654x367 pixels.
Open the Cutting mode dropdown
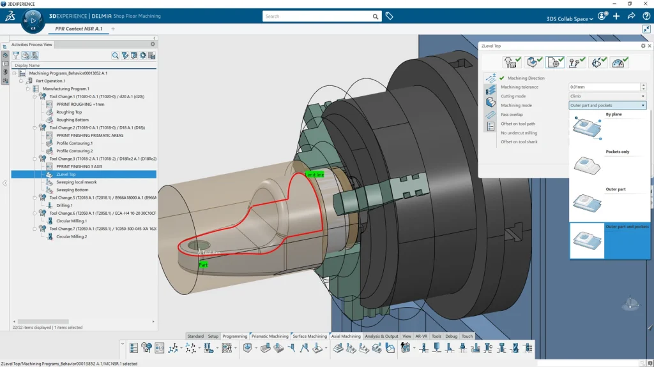(x=607, y=96)
